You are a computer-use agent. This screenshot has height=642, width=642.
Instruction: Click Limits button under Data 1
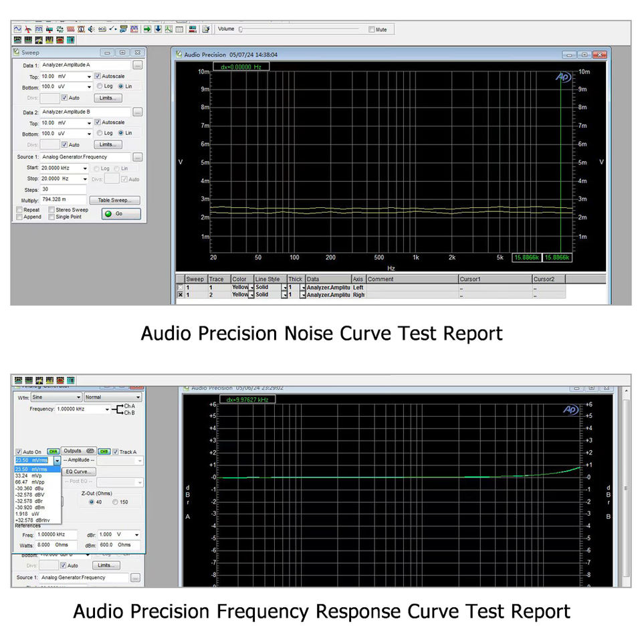[x=108, y=98]
